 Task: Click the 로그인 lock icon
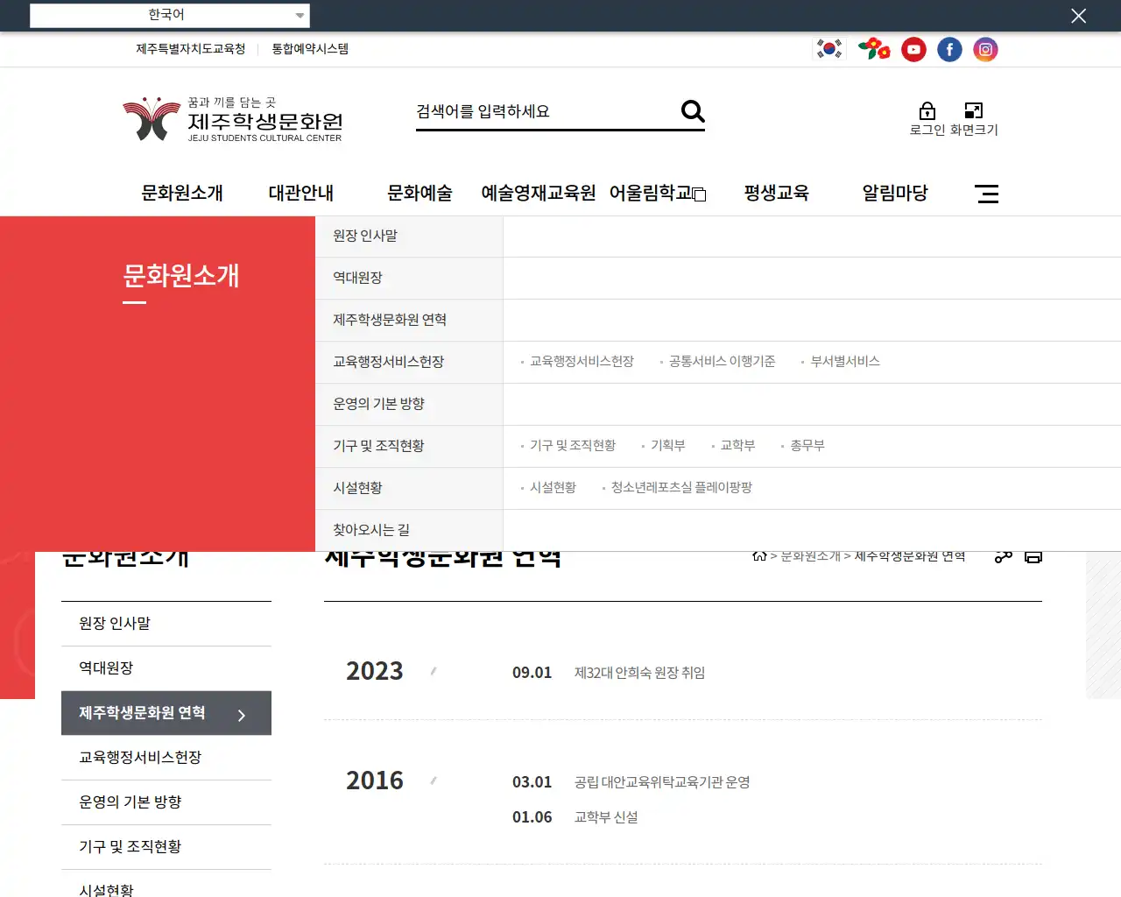(927, 110)
